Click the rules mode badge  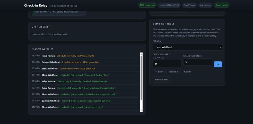205,5
